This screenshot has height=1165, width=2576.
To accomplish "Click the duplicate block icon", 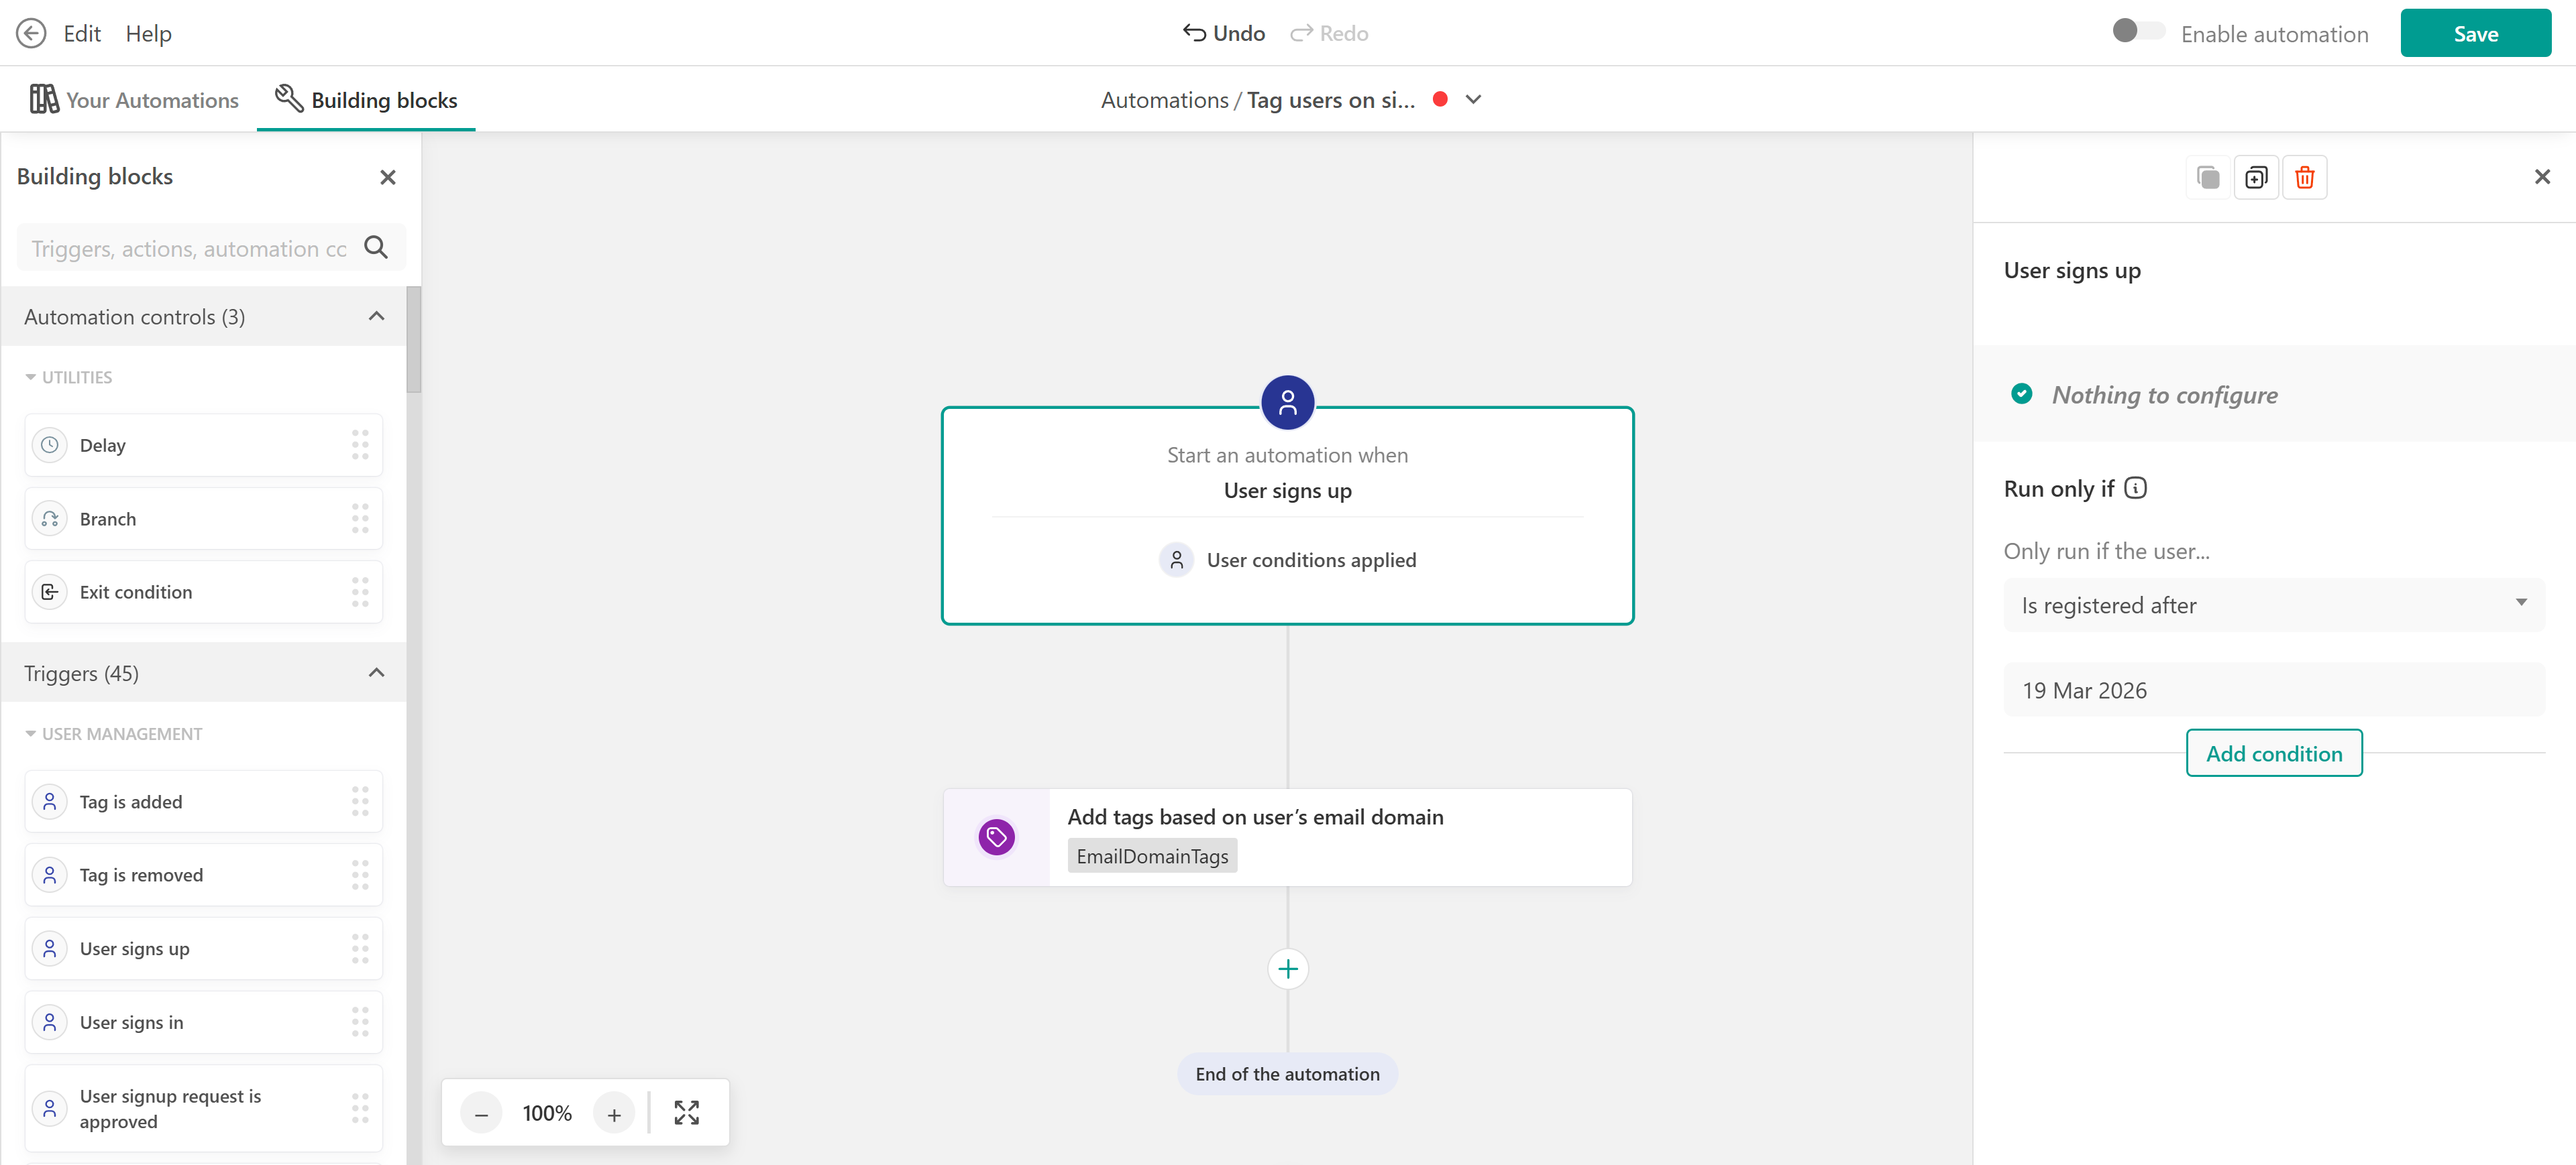I will click(2255, 178).
